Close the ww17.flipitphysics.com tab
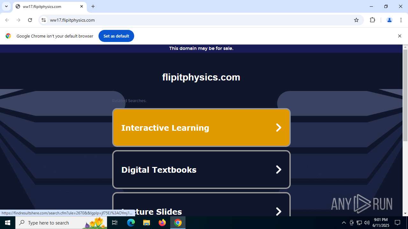 [x=82, y=6]
